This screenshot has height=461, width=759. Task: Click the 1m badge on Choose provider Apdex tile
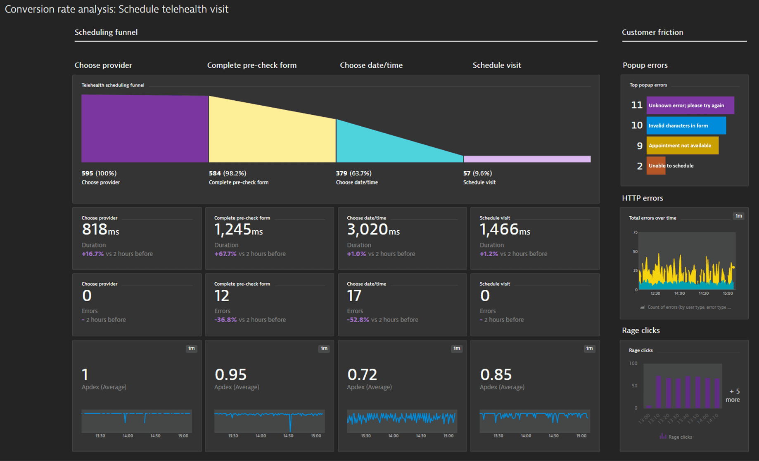pyautogui.click(x=191, y=349)
